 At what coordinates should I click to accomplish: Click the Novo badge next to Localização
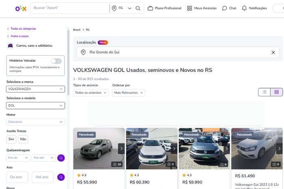coord(103,42)
